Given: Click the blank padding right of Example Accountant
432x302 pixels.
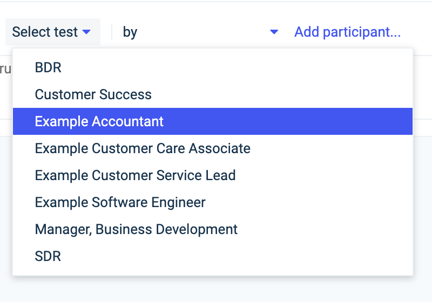Looking at the screenshot, I should [324, 121].
